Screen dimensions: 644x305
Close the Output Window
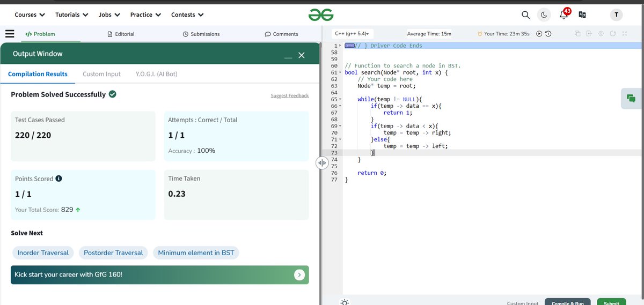[x=302, y=55]
